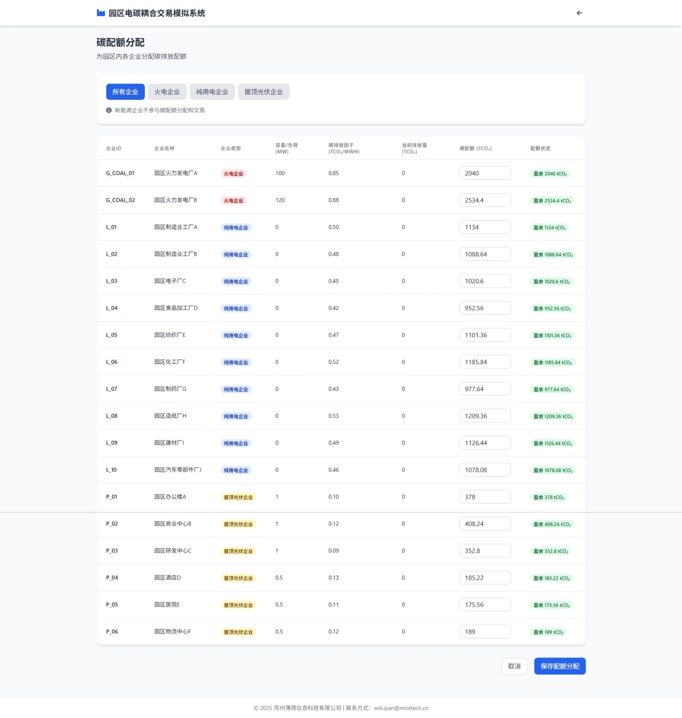The height and width of the screenshot is (718, 682).
Task: Click the P_01 quota input 378
Action: [x=485, y=497]
